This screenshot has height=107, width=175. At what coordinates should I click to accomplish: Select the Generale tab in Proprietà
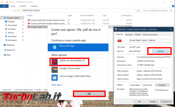pyautogui.click(x=120, y=34)
